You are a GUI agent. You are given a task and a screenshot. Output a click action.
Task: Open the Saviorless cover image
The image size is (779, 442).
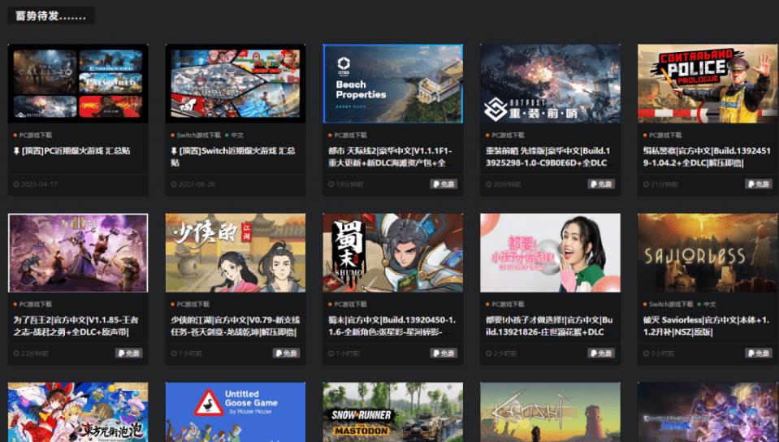coord(708,253)
